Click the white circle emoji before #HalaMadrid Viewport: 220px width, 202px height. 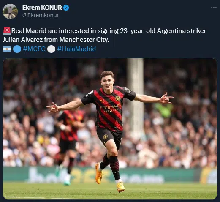[x=51, y=49]
